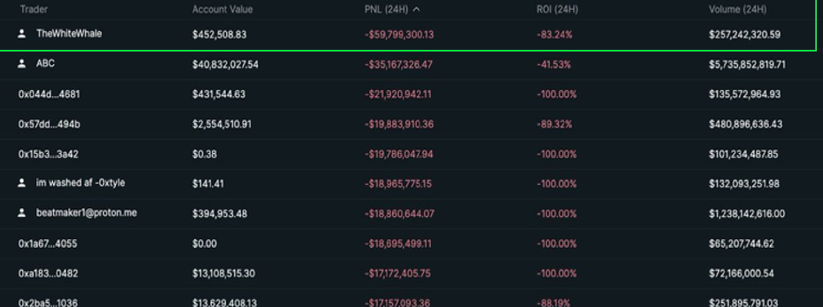Viewport: 823px width, 307px height.
Task: Sort by the ROI (24H) column header
Action: point(557,9)
